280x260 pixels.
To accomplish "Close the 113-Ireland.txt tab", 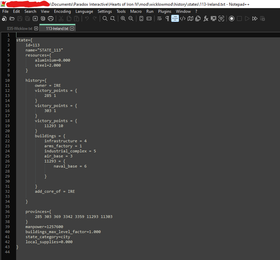I will (x=72, y=29).
